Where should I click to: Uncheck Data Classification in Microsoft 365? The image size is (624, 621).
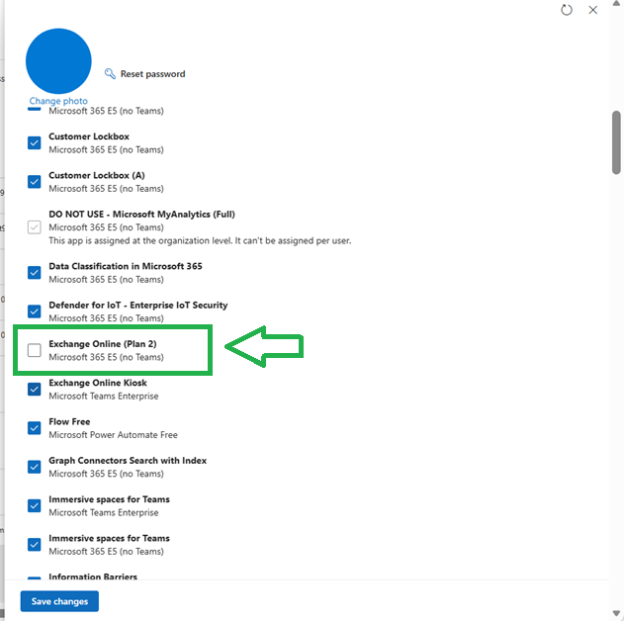click(35, 273)
